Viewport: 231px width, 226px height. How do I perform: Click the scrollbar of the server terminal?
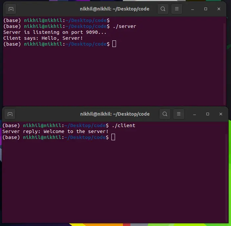[x=225, y=64]
